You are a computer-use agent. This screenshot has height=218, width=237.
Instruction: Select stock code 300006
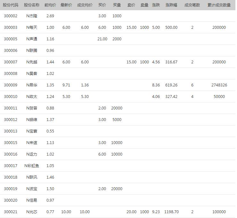11,51
